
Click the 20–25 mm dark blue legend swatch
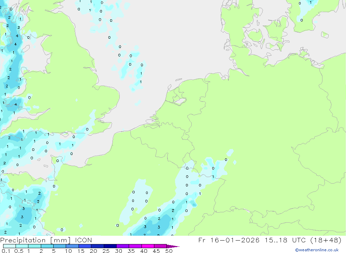[97, 246]
